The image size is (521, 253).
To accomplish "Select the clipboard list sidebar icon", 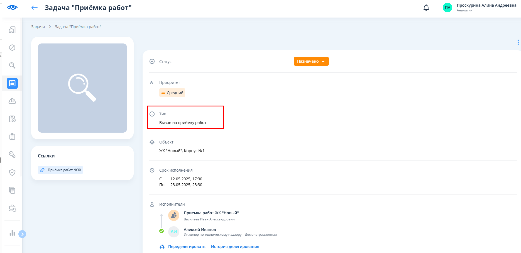I will (x=12, y=137).
